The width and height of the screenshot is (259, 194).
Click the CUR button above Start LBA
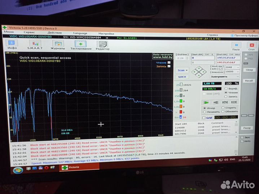coord(207,54)
